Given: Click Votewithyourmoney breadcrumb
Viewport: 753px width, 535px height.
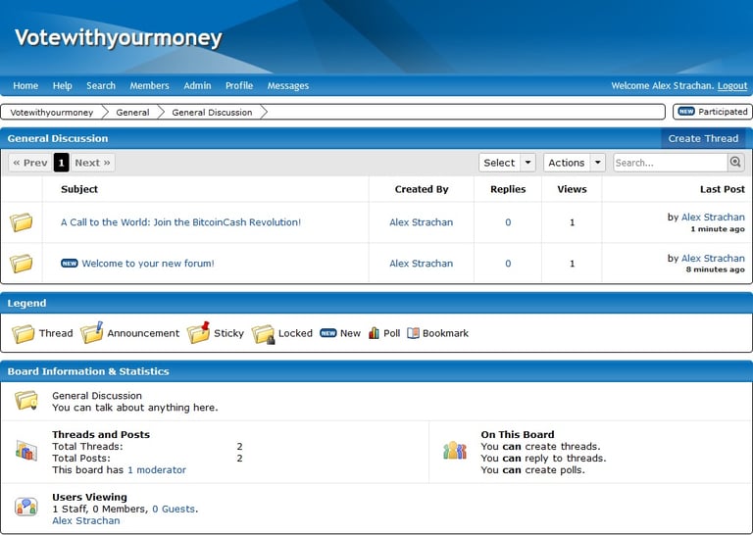Looking at the screenshot, I should click(51, 112).
